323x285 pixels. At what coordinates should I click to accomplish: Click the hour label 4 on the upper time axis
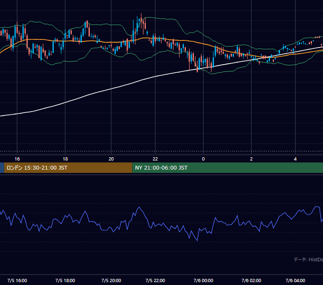click(x=295, y=159)
